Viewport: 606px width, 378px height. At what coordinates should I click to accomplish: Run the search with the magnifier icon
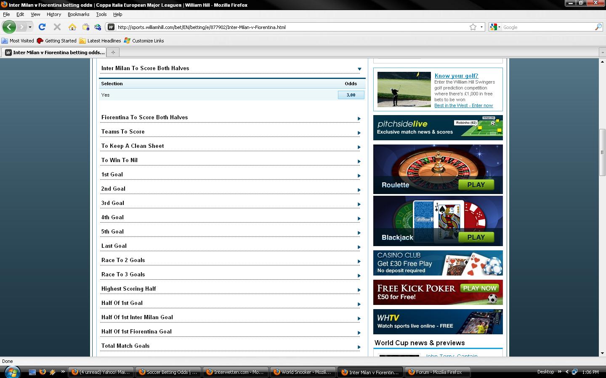pyautogui.click(x=598, y=27)
